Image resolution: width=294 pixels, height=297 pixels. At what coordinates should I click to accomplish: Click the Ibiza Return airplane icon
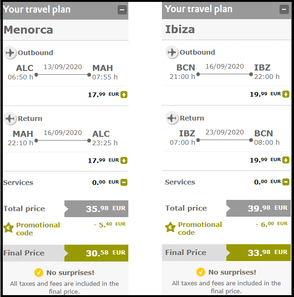coord(172,118)
